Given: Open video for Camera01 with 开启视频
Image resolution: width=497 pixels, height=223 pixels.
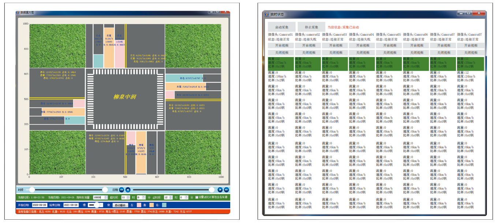Looking at the screenshot, I should point(281,45).
